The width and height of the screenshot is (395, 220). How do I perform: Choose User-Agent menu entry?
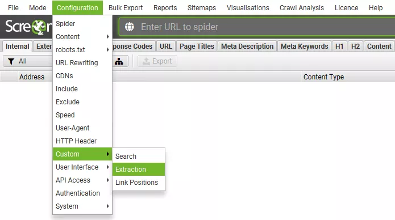point(82,128)
